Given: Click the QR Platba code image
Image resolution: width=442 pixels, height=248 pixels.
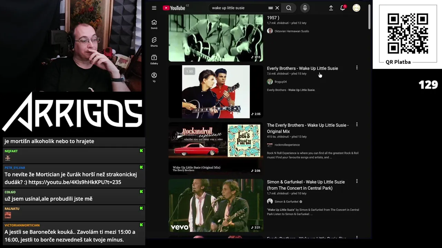Looking at the screenshot, I should pyautogui.click(x=408, y=34).
